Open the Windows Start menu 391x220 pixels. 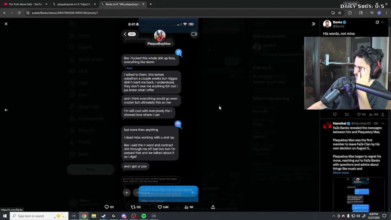(x=5, y=216)
